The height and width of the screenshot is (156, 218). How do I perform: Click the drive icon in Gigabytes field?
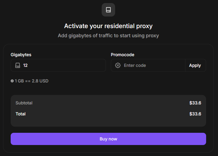18,65
